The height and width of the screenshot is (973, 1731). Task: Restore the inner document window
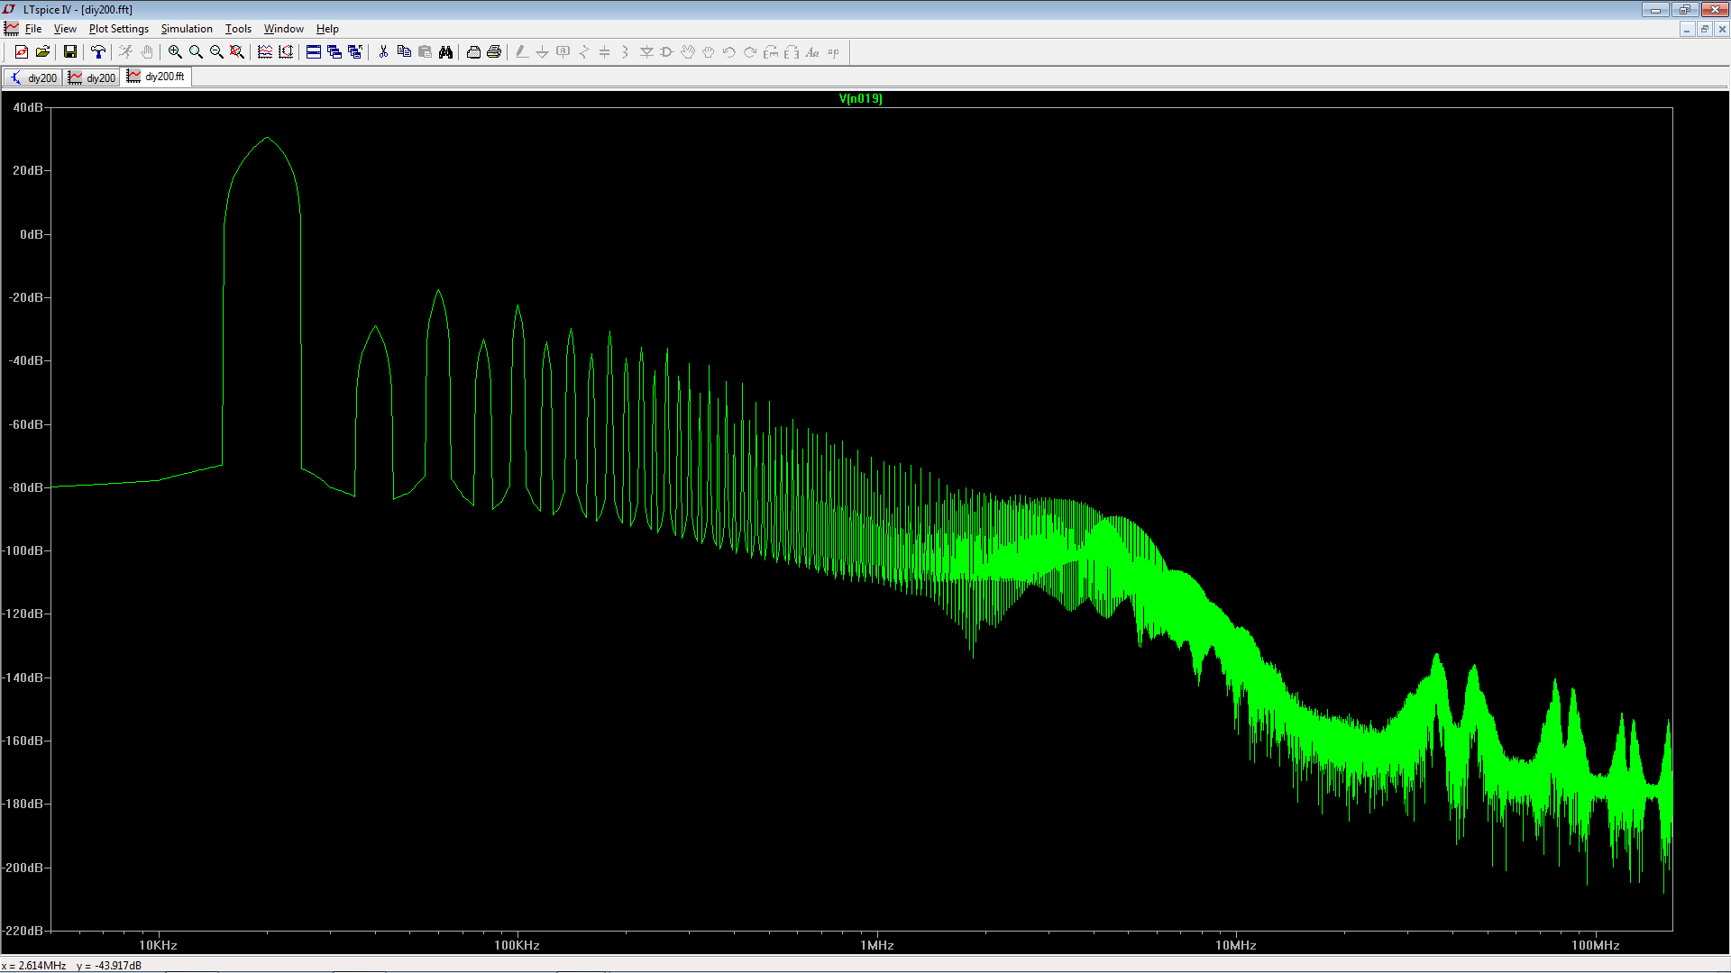pyautogui.click(x=1704, y=30)
